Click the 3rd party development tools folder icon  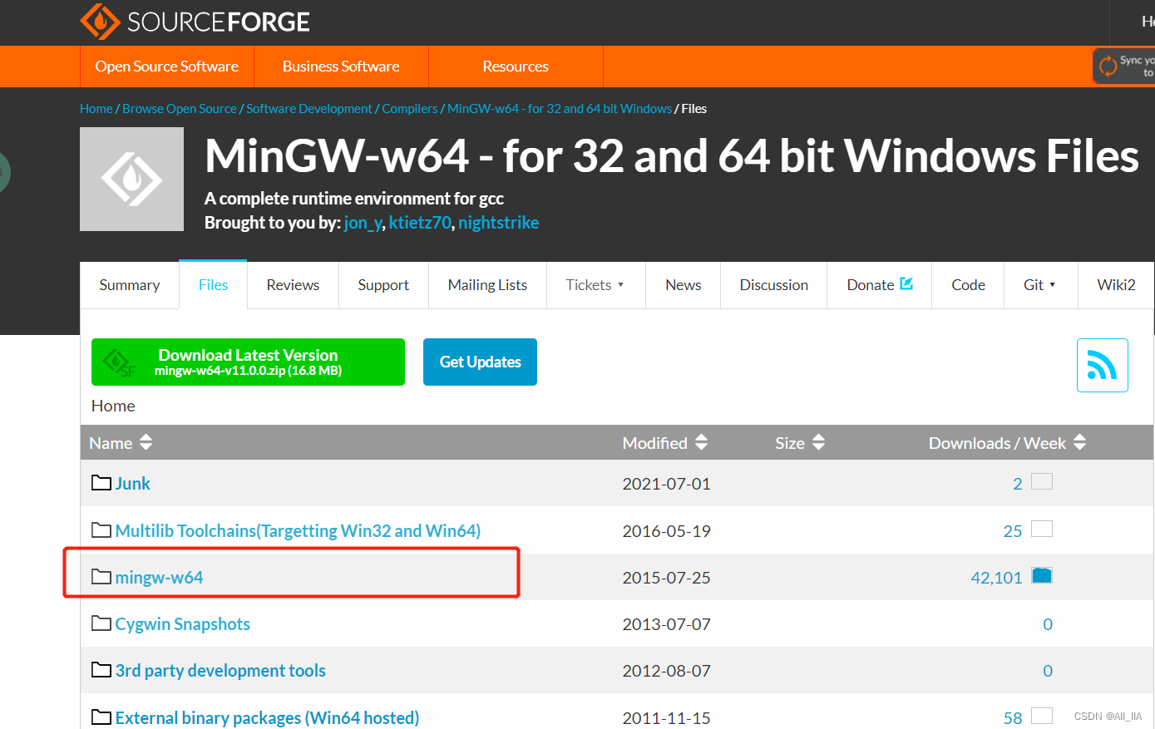tap(101, 670)
